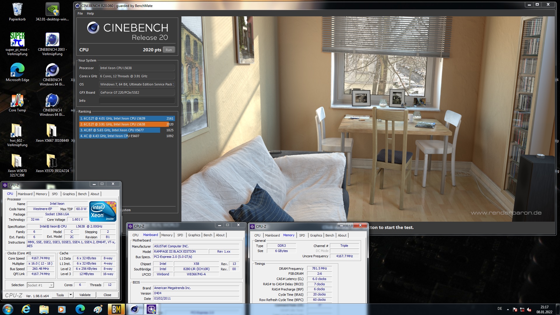This screenshot has width=560, height=315.
Task: Select ranking entry Xeon X5677 1825
Action: [x=127, y=130]
